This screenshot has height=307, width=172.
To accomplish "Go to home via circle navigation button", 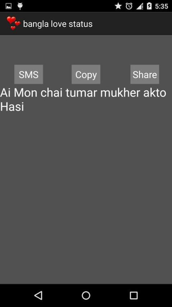I will pyautogui.click(x=86, y=295).
